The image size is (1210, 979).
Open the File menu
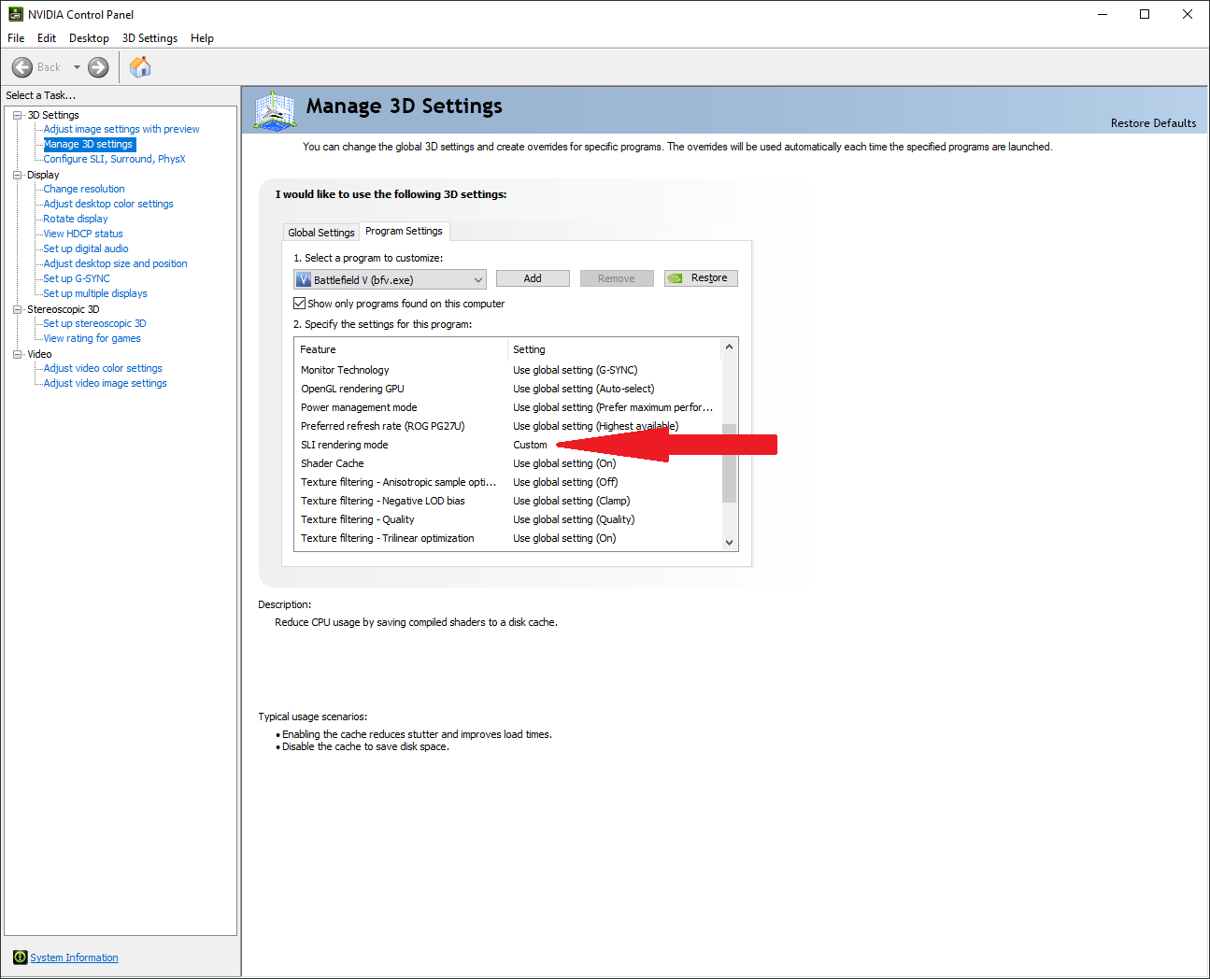pos(16,38)
